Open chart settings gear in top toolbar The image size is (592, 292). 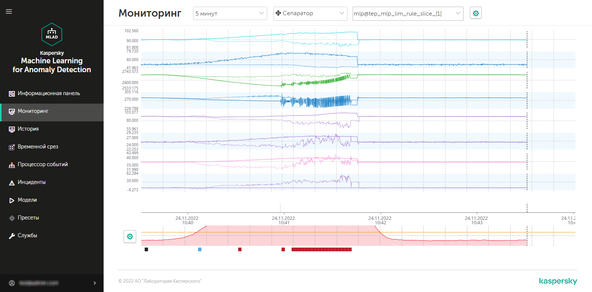(x=476, y=13)
